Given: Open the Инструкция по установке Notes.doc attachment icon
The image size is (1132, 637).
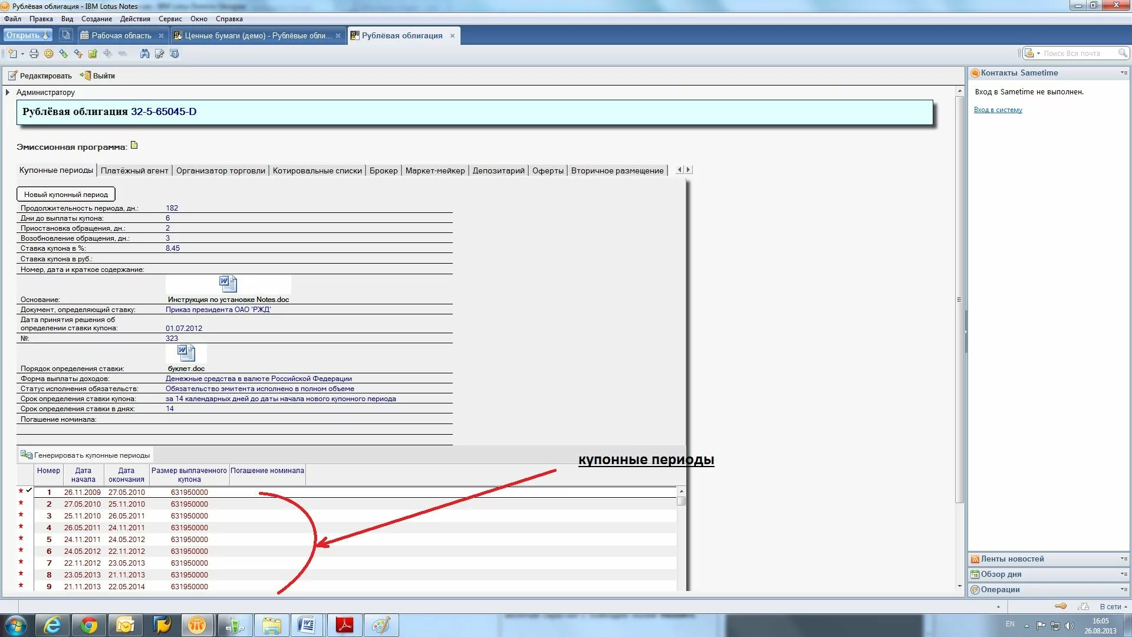Looking at the screenshot, I should [228, 284].
